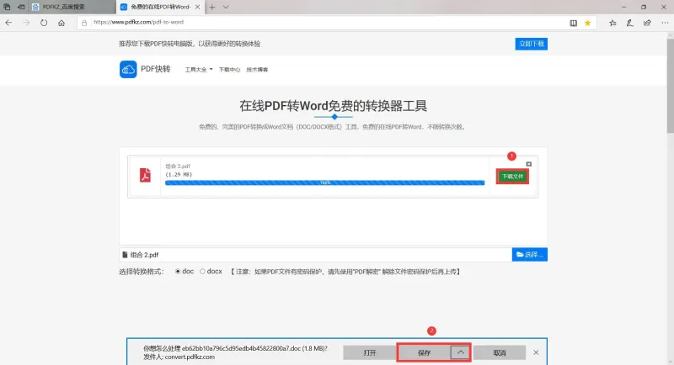Image resolution: width=674 pixels, height=365 pixels.
Task: Refresh the page with reload icon
Action: click(x=44, y=23)
